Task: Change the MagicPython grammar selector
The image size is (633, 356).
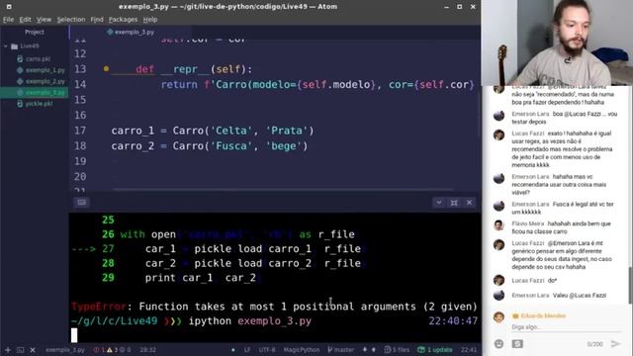Action: click(x=301, y=349)
